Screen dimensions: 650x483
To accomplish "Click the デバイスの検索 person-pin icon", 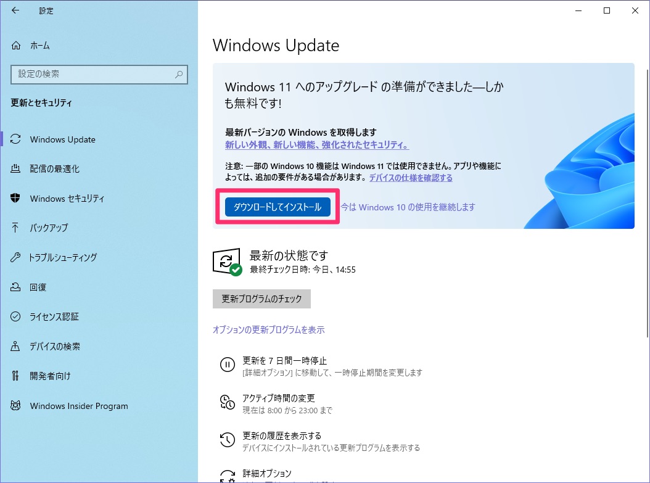I will (x=15, y=346).
